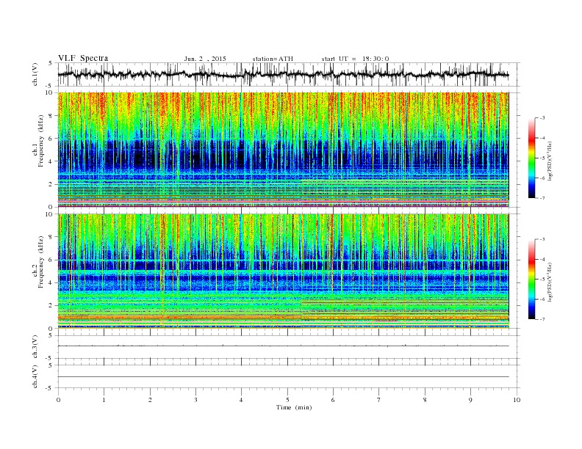Click inside the ch.1 spectrogram panel
This screenshot has height=449, width=582.
click(x=283, y=150)
